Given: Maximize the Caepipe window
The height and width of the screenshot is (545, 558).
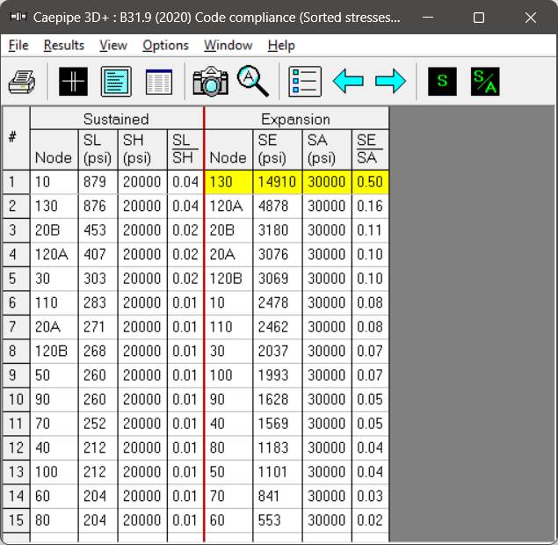Looking at the screenshot, I should (x=479, y=18).
